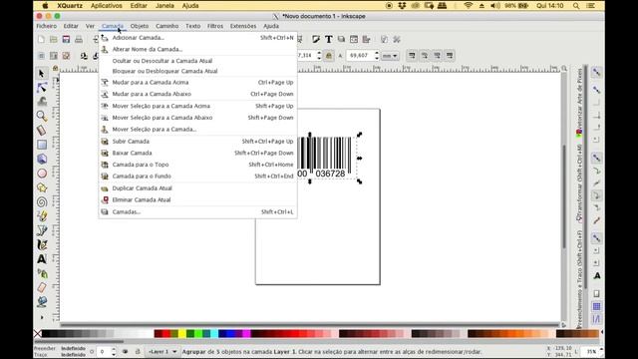638x359 pixels.
Task: Select the Rectangle tool
Action: tap(42, 145)
